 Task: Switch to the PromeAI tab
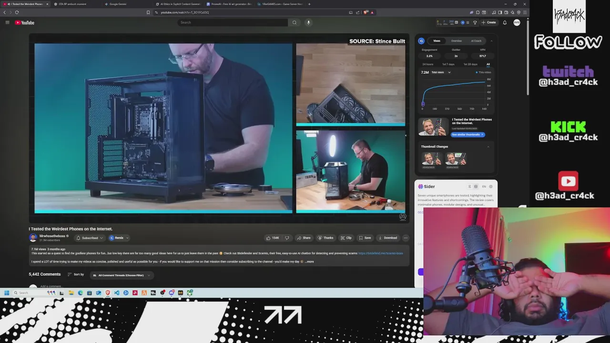229,4
